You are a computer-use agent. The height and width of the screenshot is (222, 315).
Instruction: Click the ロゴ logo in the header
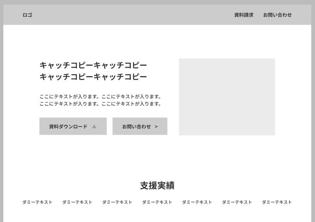coord(27,15)
